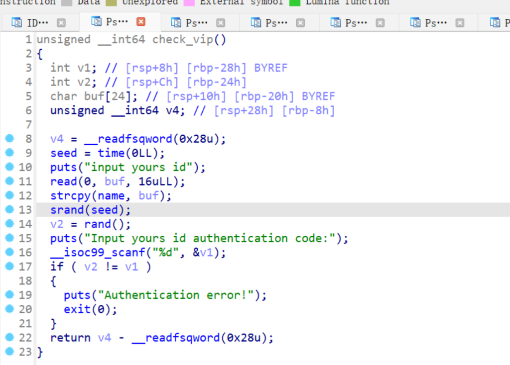Click the blue marker at line 23
This screenshot has height=365, width=510.
click(x=8, y=352)
